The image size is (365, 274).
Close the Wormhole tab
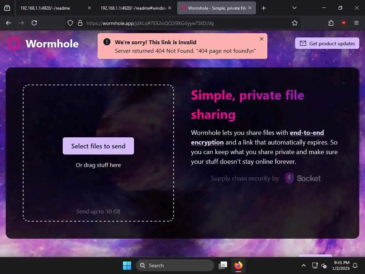point(250,8)
